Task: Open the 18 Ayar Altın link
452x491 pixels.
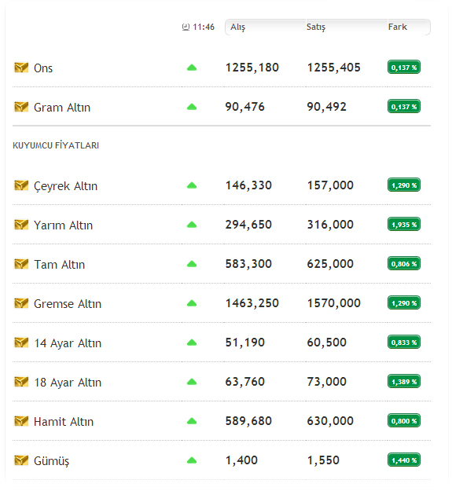Action: click(x=68, y=383)
